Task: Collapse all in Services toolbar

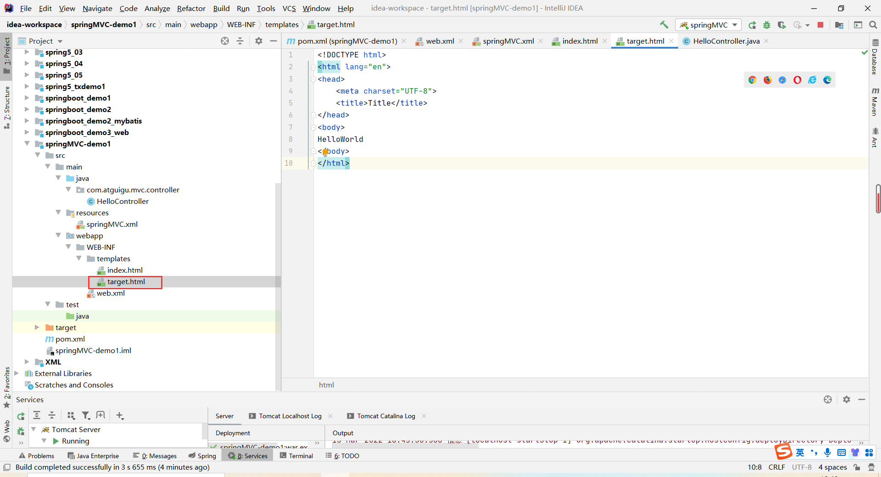Action: tap(52, 415)
